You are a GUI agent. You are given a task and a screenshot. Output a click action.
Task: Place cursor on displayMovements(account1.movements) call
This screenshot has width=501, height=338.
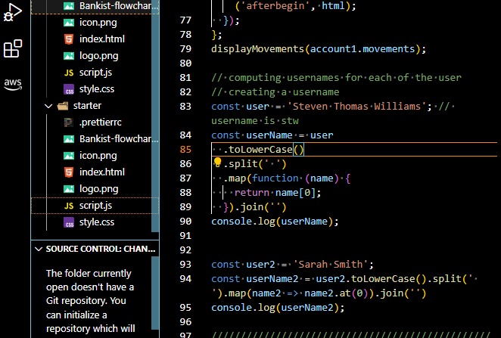click(x=319, y=49)
